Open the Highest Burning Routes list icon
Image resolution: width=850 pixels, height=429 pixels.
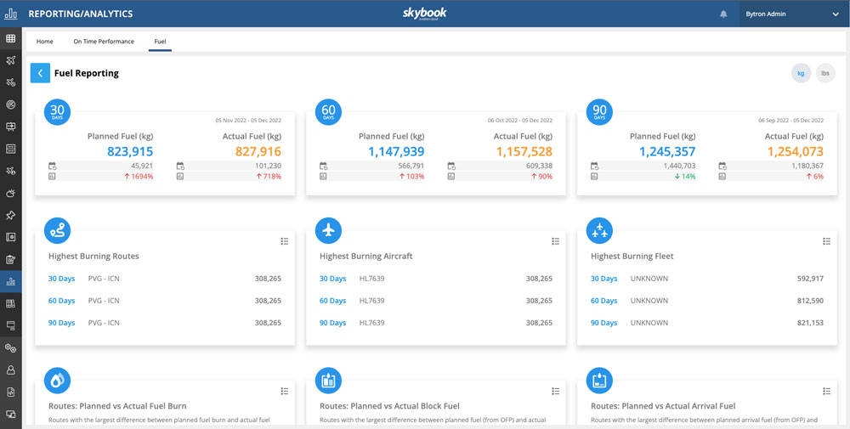[x=284, y=241]
